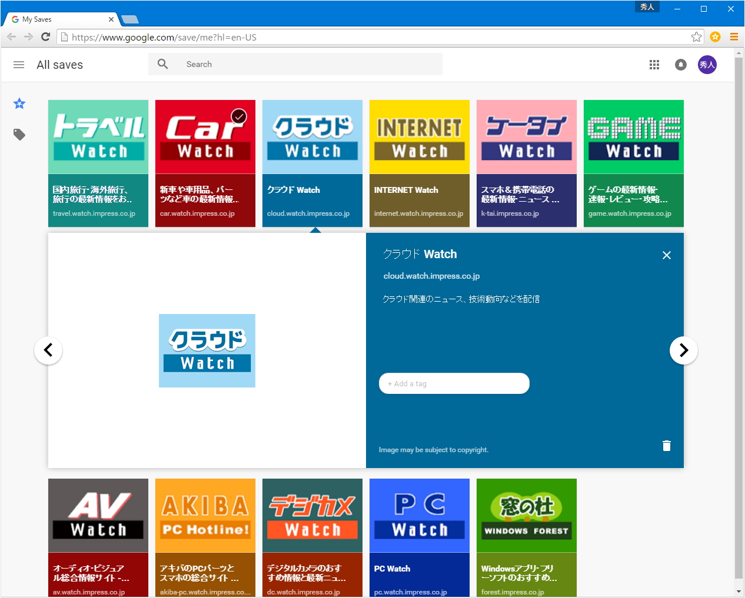
Task: Open your profile avatar menu
Action: (707, 65)
